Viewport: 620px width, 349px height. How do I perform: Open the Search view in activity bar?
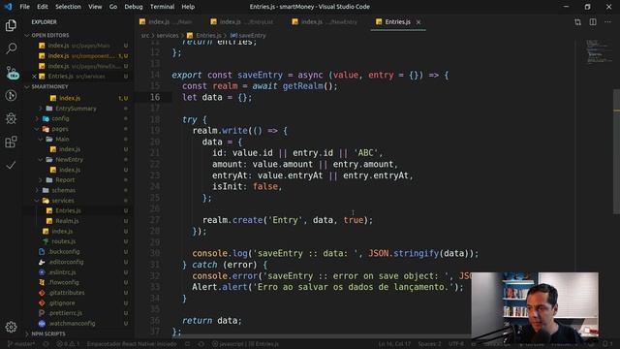[x=11, y=48]
